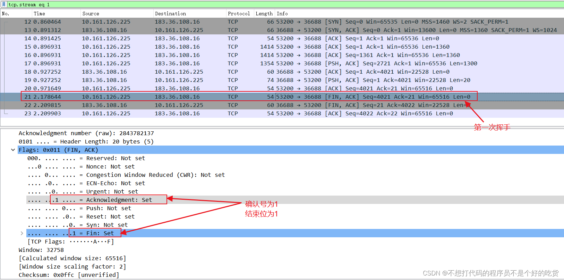Select packet 21 FIN, ACK from 10.161.126.225
564x280 pixels.
tap(282, 97)
